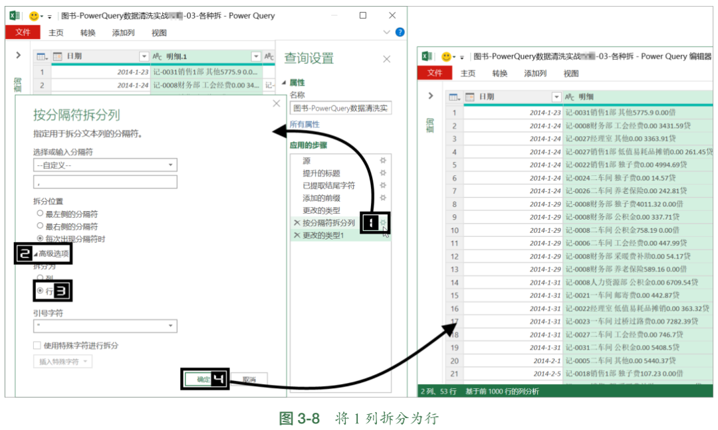Close the Query Settings pane
The width and height of the screenshot is (718, 430).
click(x=387, y=59)
